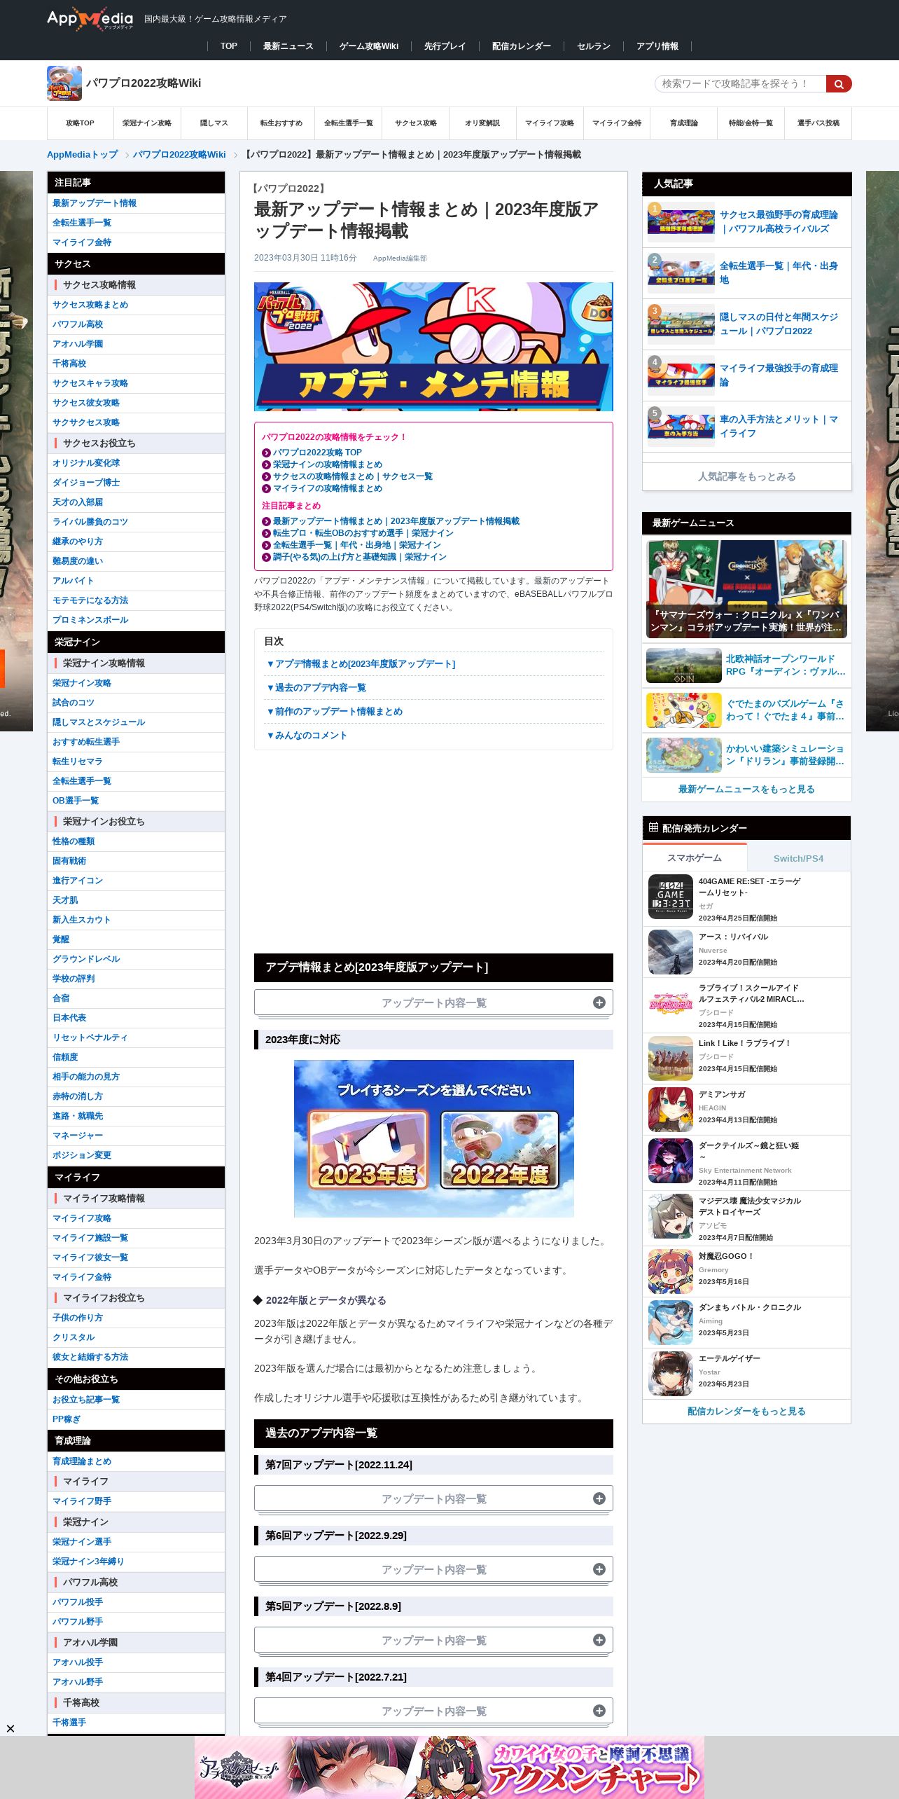Open sidebar link PP稼ぎ
Viewport: 899px width, 1799px height.
tap(67, 1419)
